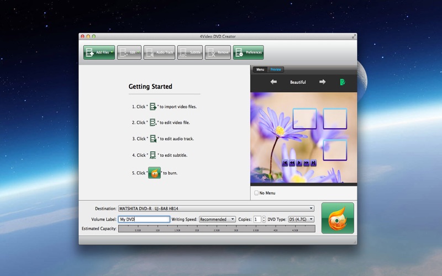Click the Estimated Capacity bar
442x276 pixels.
(217, 229)
